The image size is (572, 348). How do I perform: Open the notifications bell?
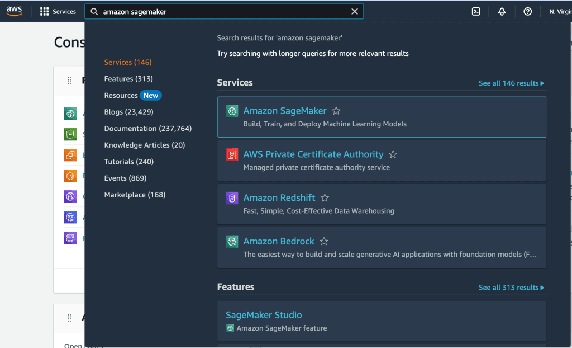click(502, 12)
